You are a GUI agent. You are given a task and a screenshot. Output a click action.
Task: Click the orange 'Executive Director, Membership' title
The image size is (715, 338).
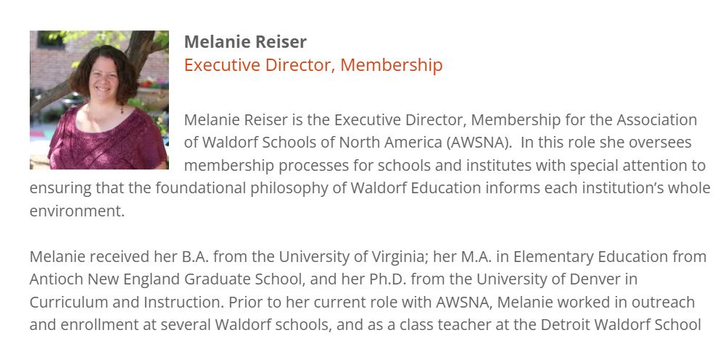point(313,65)
